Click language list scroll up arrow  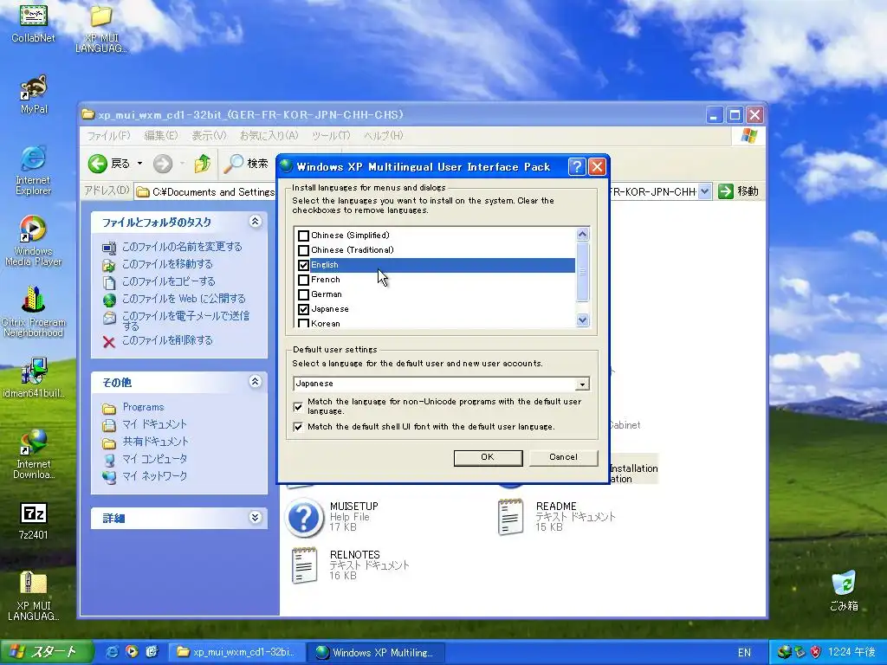click(x=582, y=234)
